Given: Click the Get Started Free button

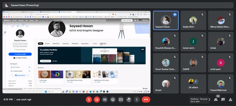Looking at the screenshot, I should (x=45, y=61).
